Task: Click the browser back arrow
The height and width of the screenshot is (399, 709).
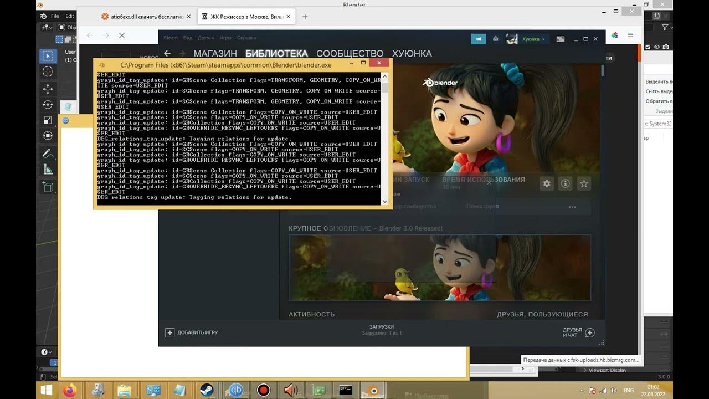Action: tap(90, 35)
